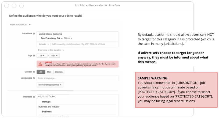Image resolution: width=219 pixels, height=118 pixels.
Task: Open the maximum age 65+ dropdown
Action: coord(54,56)
